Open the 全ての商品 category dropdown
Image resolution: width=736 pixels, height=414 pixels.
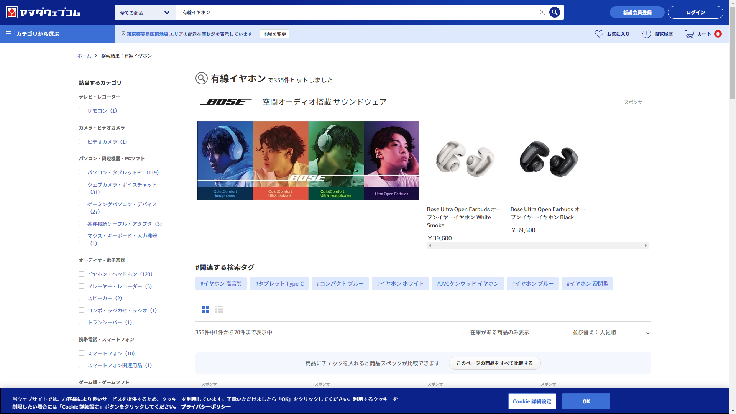click(x=145, y=12)
